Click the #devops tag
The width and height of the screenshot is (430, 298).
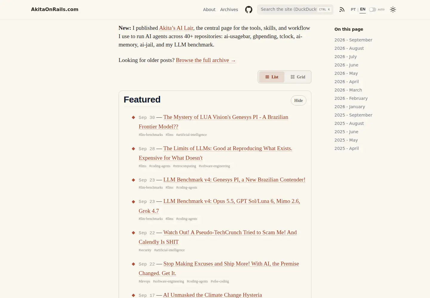coord(144,281)
